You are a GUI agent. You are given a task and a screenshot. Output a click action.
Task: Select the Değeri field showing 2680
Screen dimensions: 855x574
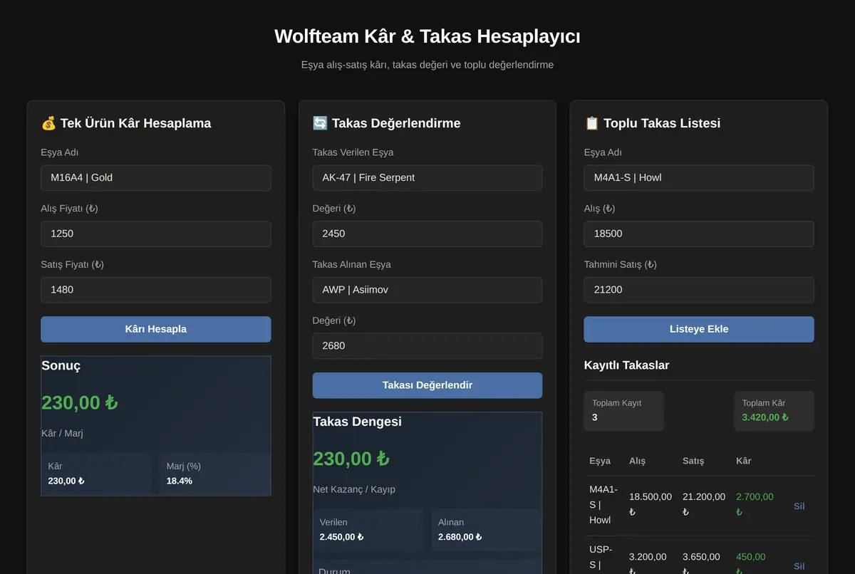[x=427, y=346]
